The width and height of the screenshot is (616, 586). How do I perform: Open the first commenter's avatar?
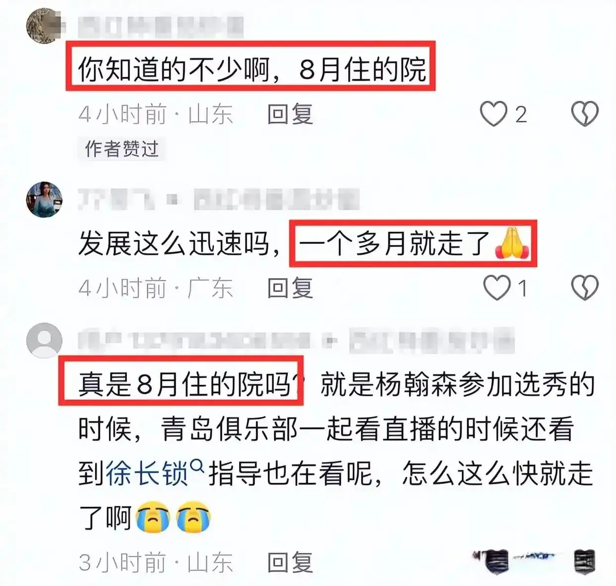(44, 26)
